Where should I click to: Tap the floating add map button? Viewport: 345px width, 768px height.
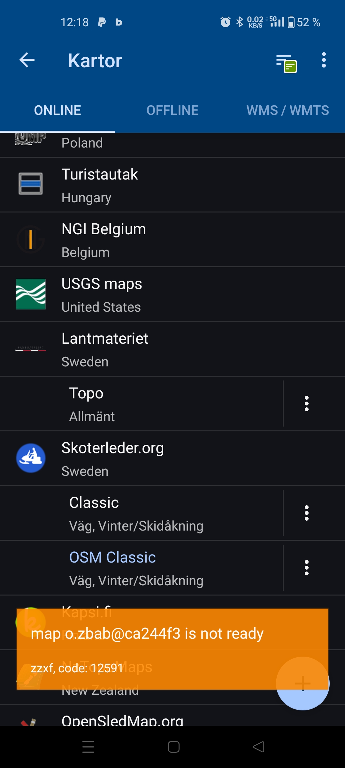coord(303,684)
